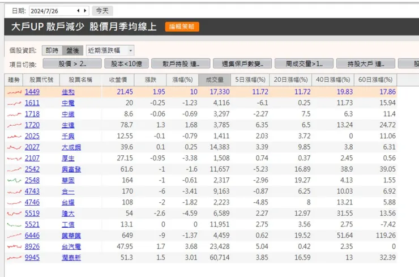Click the green trend sparkline for 2548
Image resolution: width=419 pixels, height=277 pixels.
(x=14, y=181)
